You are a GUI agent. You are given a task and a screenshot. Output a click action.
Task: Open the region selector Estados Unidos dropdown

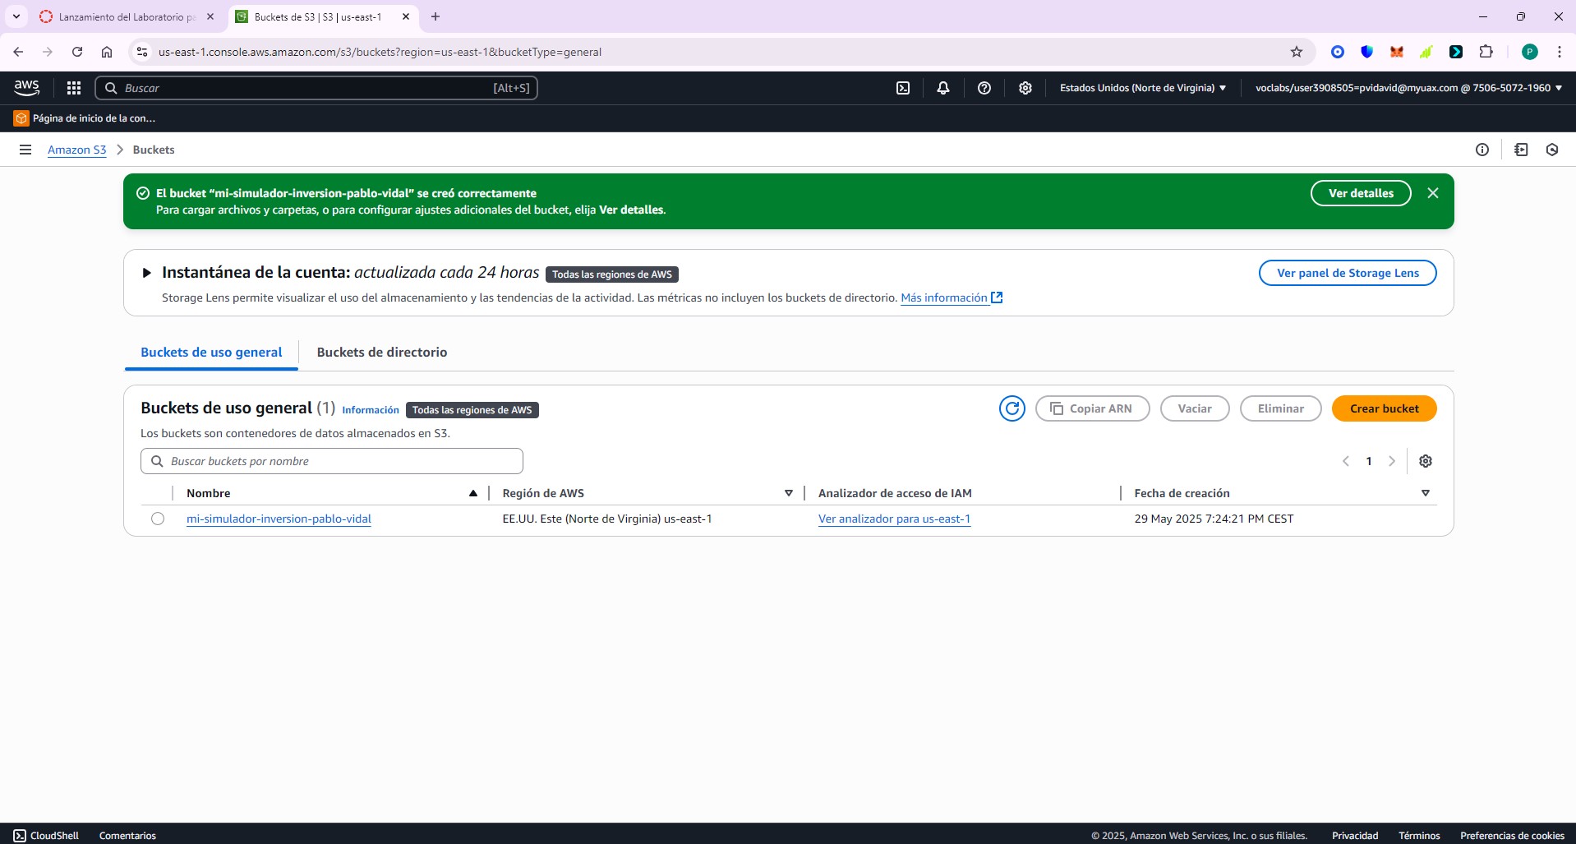point(1143,88)
